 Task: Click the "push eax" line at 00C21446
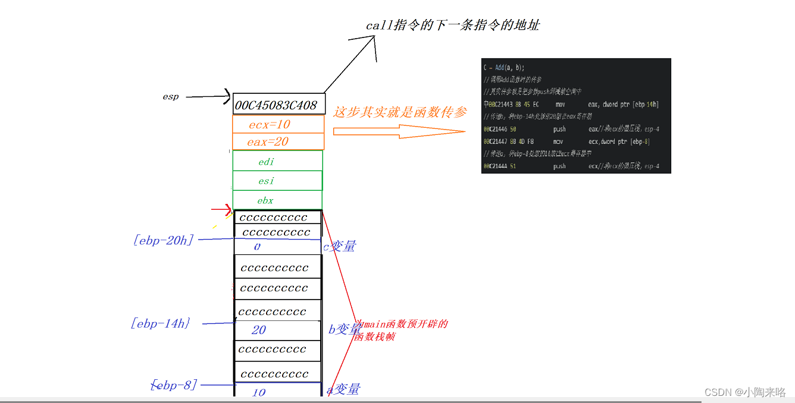click(x=571, y=129)
